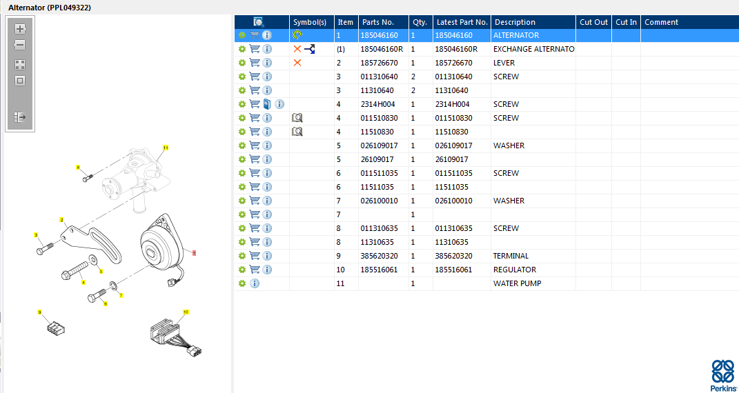The width and height of the screenshot is (739, 393).
Task: Select red callout 1 by the alternator
Action: point(194,253)
